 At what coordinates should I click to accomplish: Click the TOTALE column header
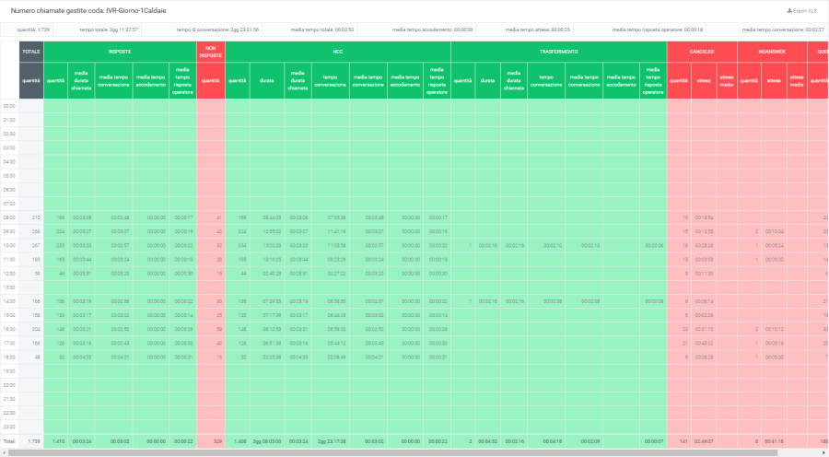tap(31, 52)
